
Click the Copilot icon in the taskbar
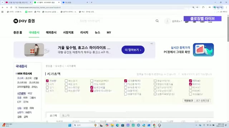[x=107, y=125]
